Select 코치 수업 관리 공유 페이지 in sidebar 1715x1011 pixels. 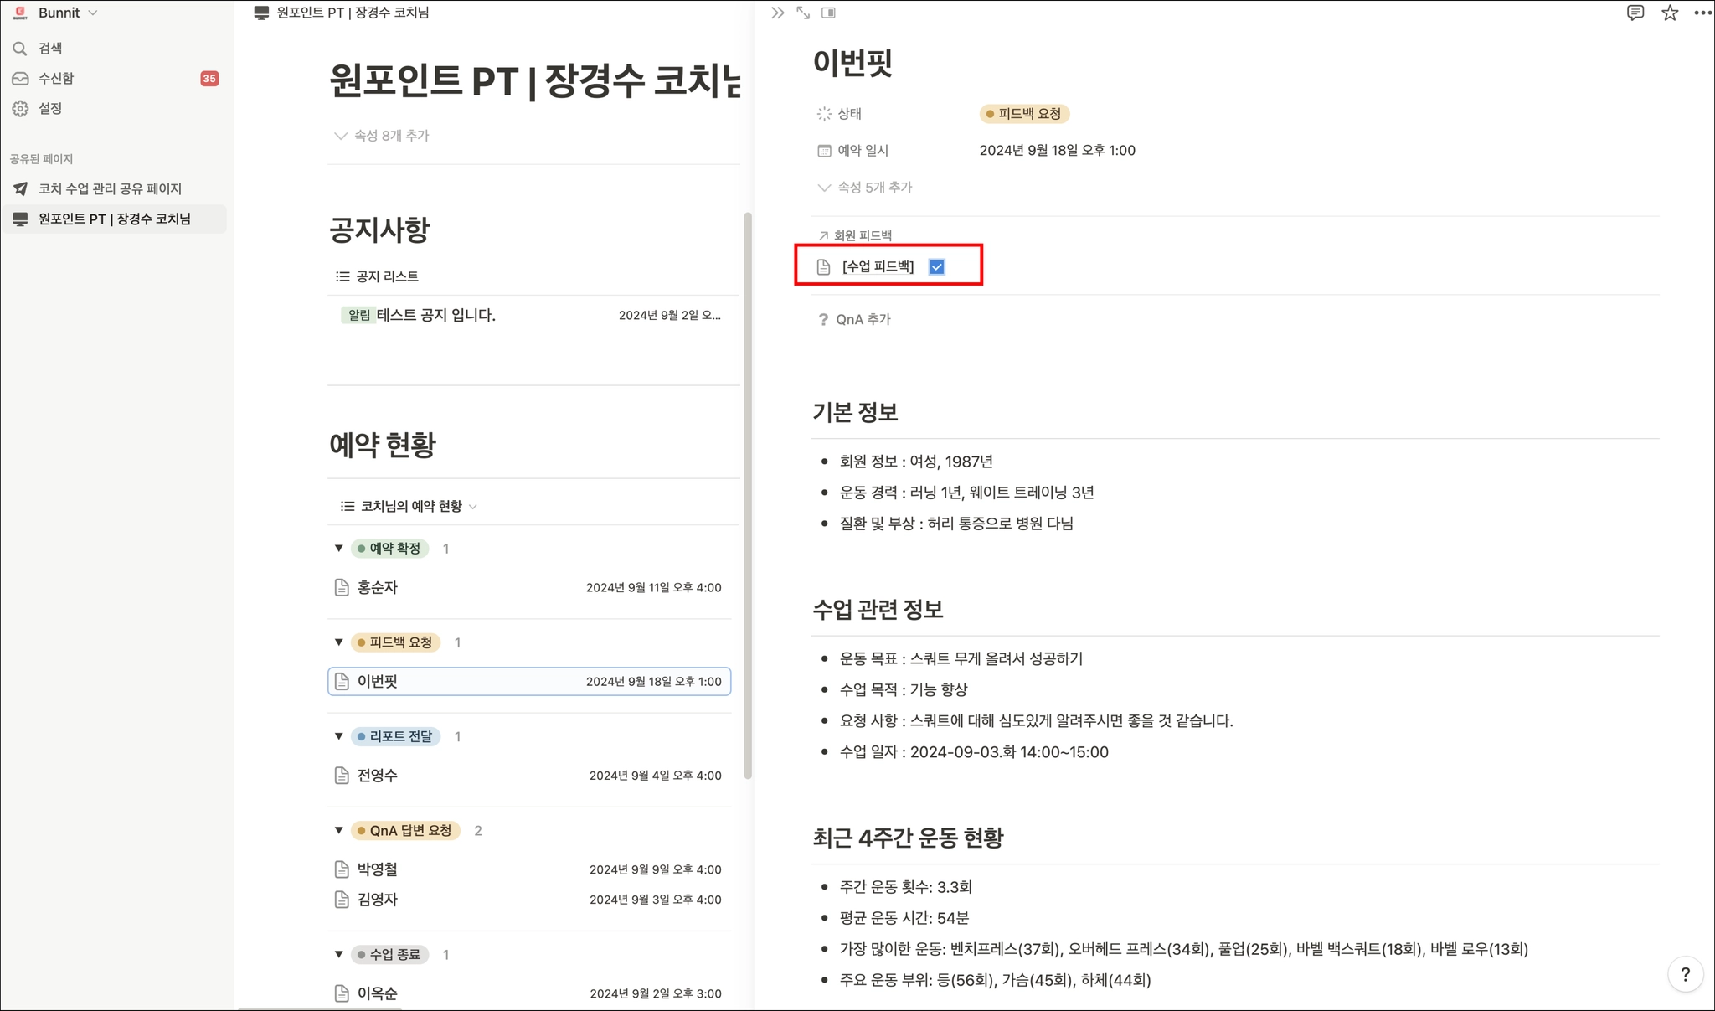[x=110, y=189]
